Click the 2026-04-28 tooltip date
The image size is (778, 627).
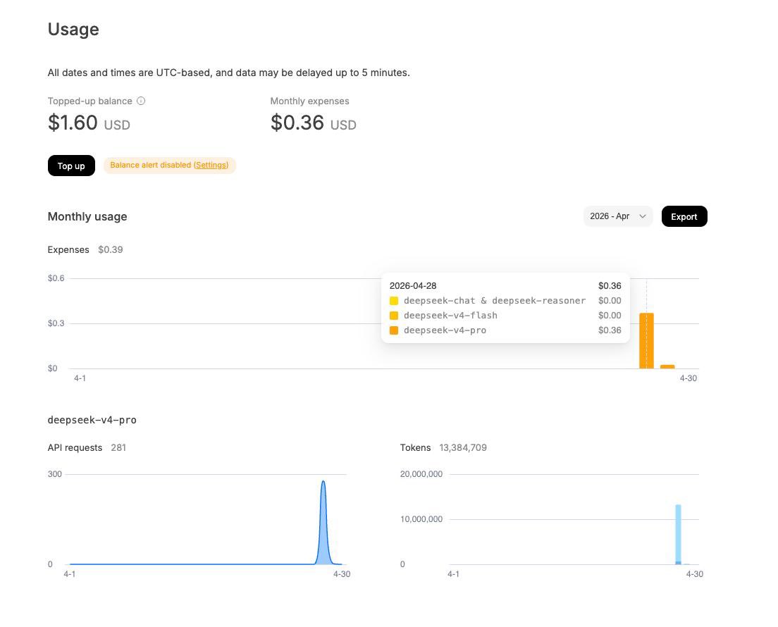point(413,286)
